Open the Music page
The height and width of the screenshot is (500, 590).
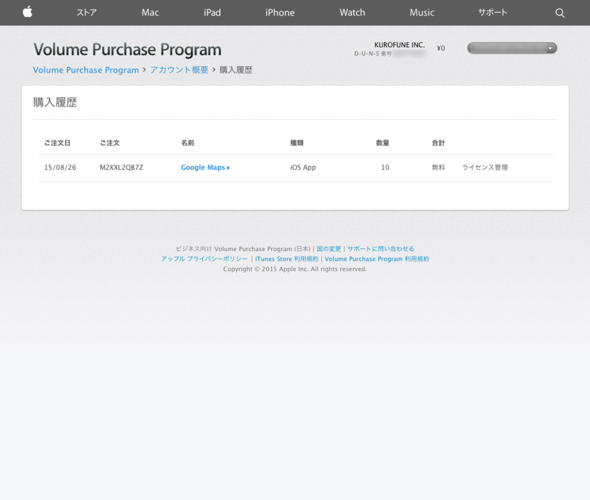[x=422, y=12]
